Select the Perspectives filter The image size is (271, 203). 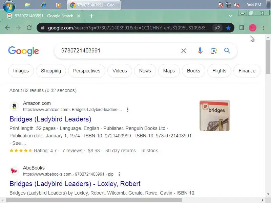click(87, 71)
